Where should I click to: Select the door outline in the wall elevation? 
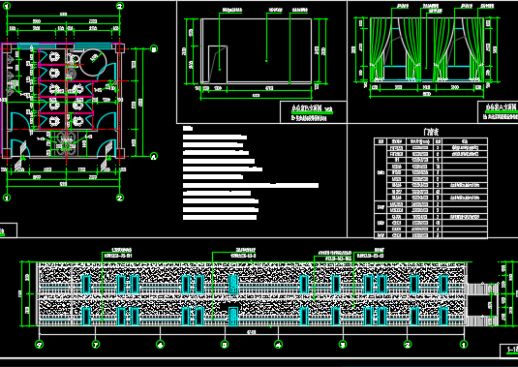(218, 65)
